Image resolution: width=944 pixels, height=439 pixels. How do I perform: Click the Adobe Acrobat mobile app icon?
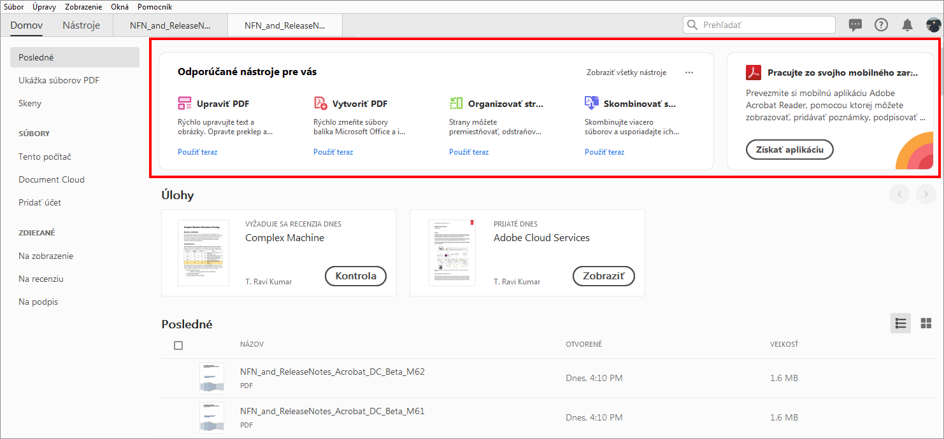tap(754, 73)
